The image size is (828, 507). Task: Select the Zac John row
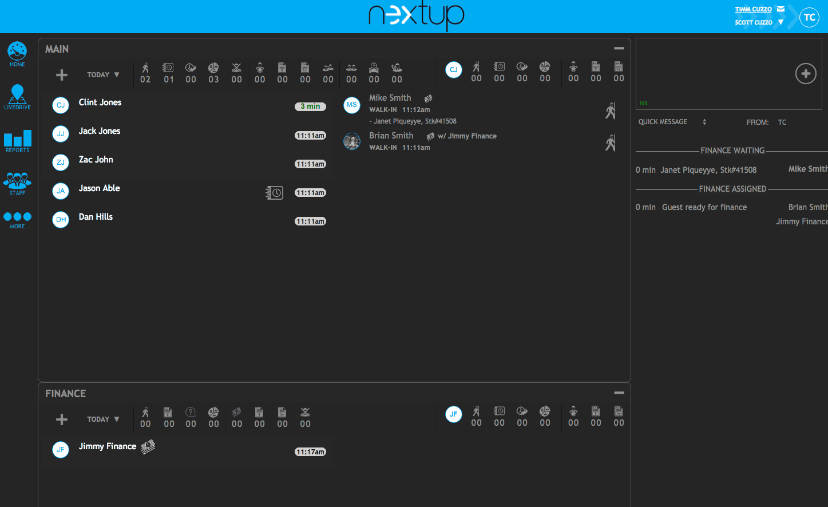click(x=188, y=163)
